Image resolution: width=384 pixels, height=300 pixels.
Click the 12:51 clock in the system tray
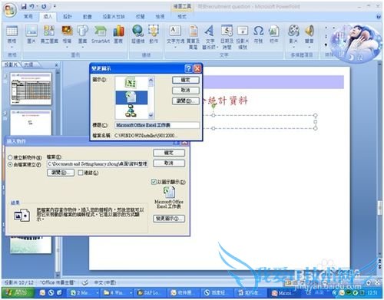372,292
